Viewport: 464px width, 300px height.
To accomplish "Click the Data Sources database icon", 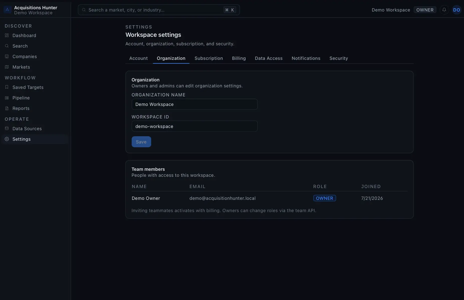I will 7,128.
